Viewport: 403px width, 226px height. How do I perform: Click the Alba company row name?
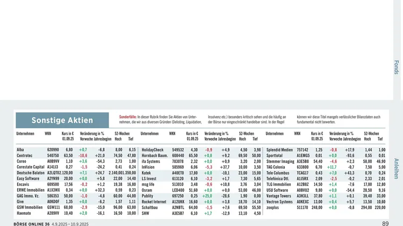click(20, 150)
